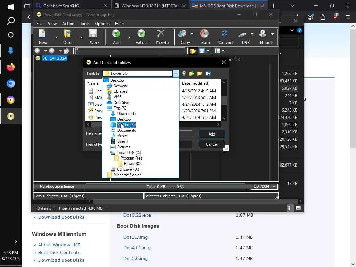Viewport: 356px width, 267px height.
Task: Click the Save toolbar icon
Action: click(93, 34)
